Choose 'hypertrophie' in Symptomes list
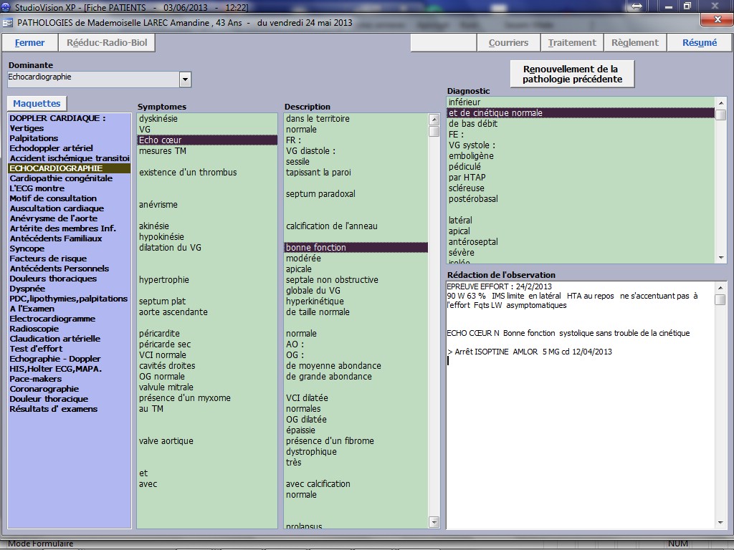This screenshot has width=734, height=550. tap(166, 280)
